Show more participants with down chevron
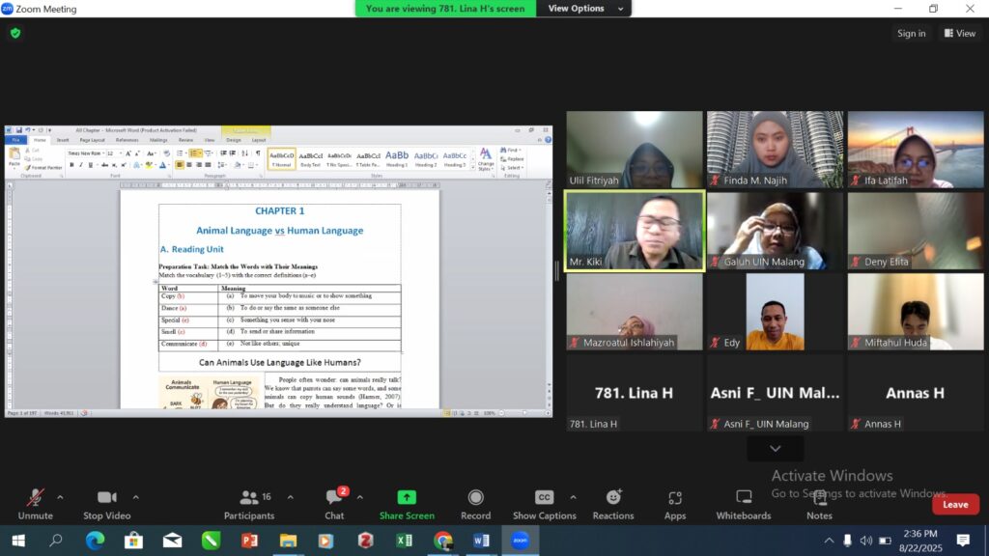989x556 pixels. [x=775, y=449]
